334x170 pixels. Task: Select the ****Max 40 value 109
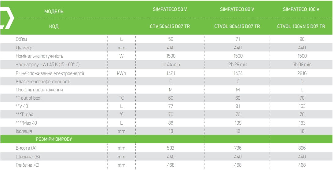238,123
